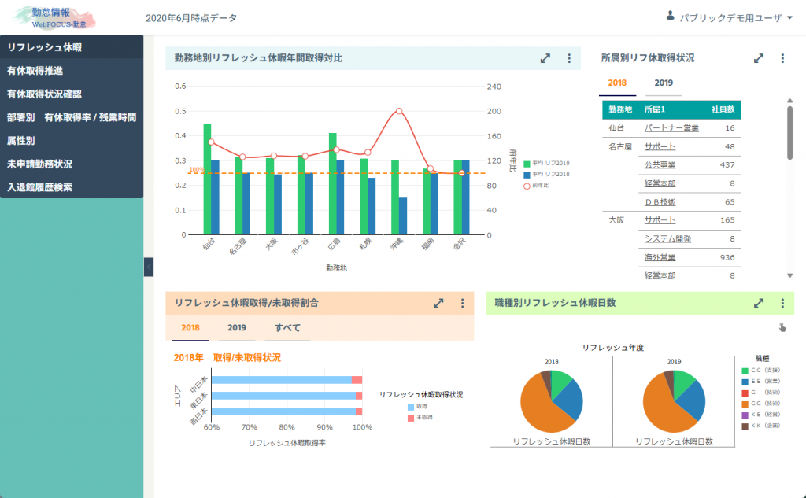Open パブリックデモ用ユーザ user dropdown
This screenshot has height=498, width=806.
tap(729, 17)
